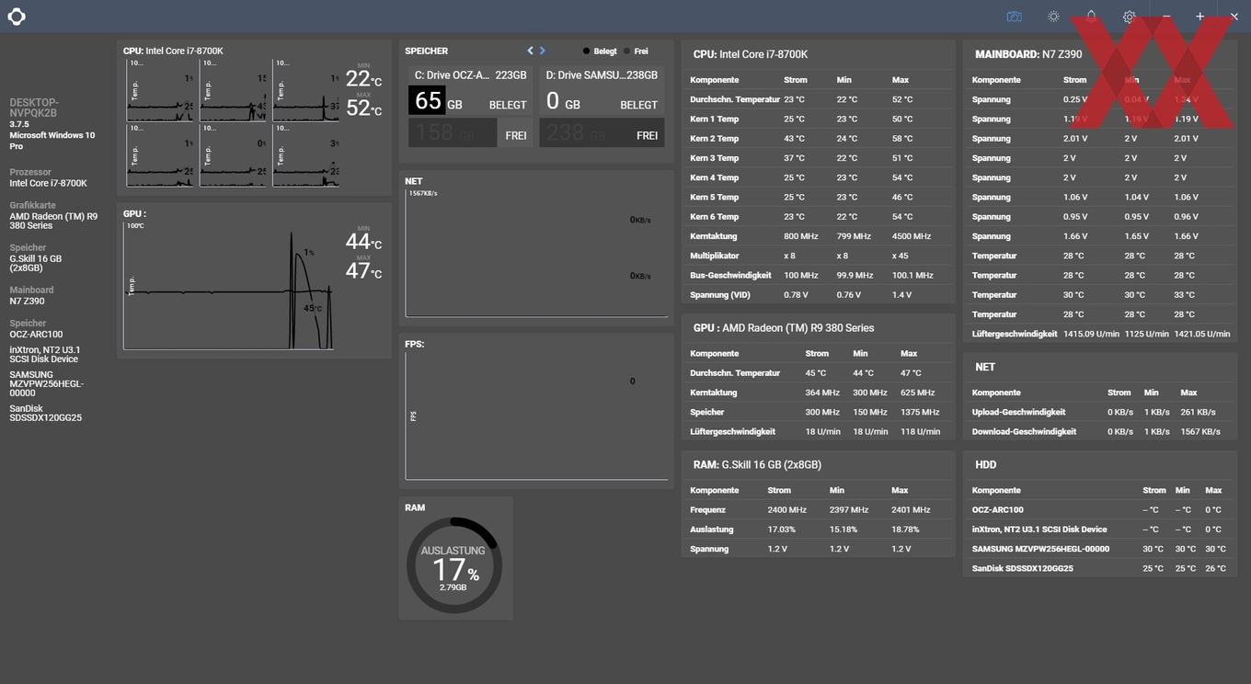The width and height of the screenshot is (1251, 684).
Task: Click the RAM: G.Skill 16 GB table header
Action: [757, 465]
